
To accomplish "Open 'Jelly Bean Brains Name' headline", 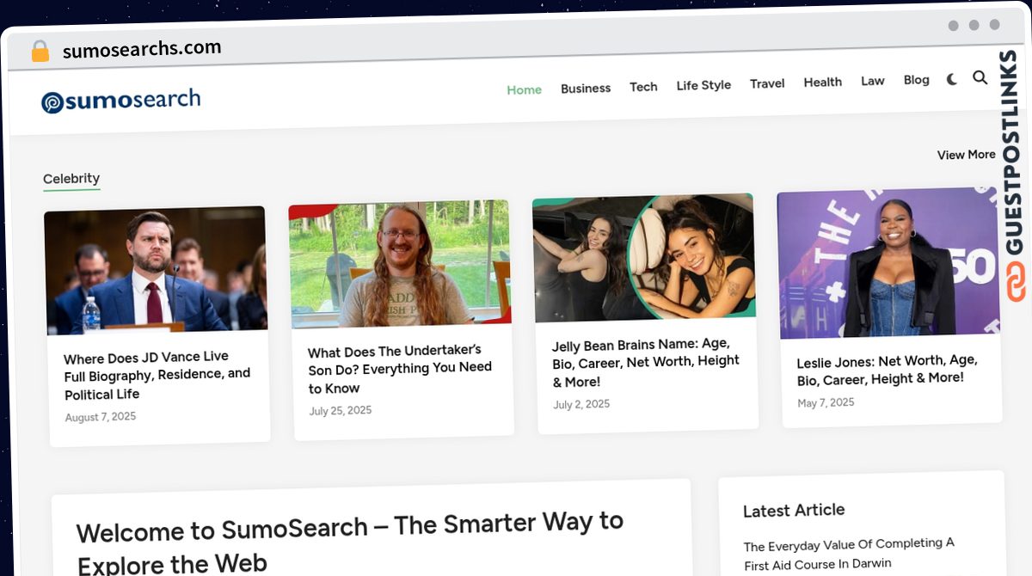I will (645, 362).
